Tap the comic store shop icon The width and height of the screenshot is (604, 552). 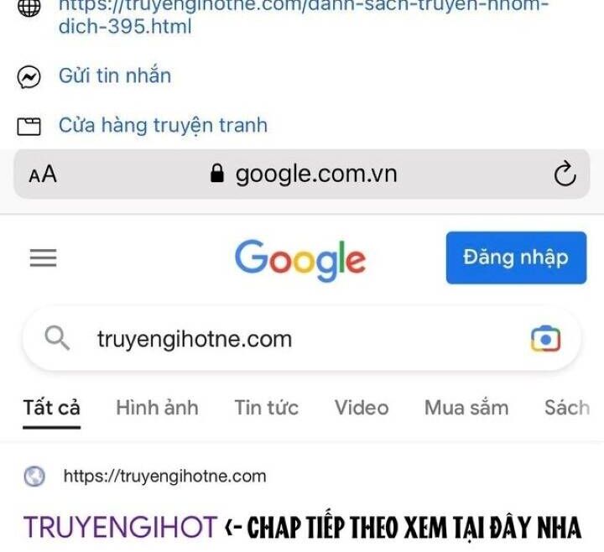click(x=29, y=126)
